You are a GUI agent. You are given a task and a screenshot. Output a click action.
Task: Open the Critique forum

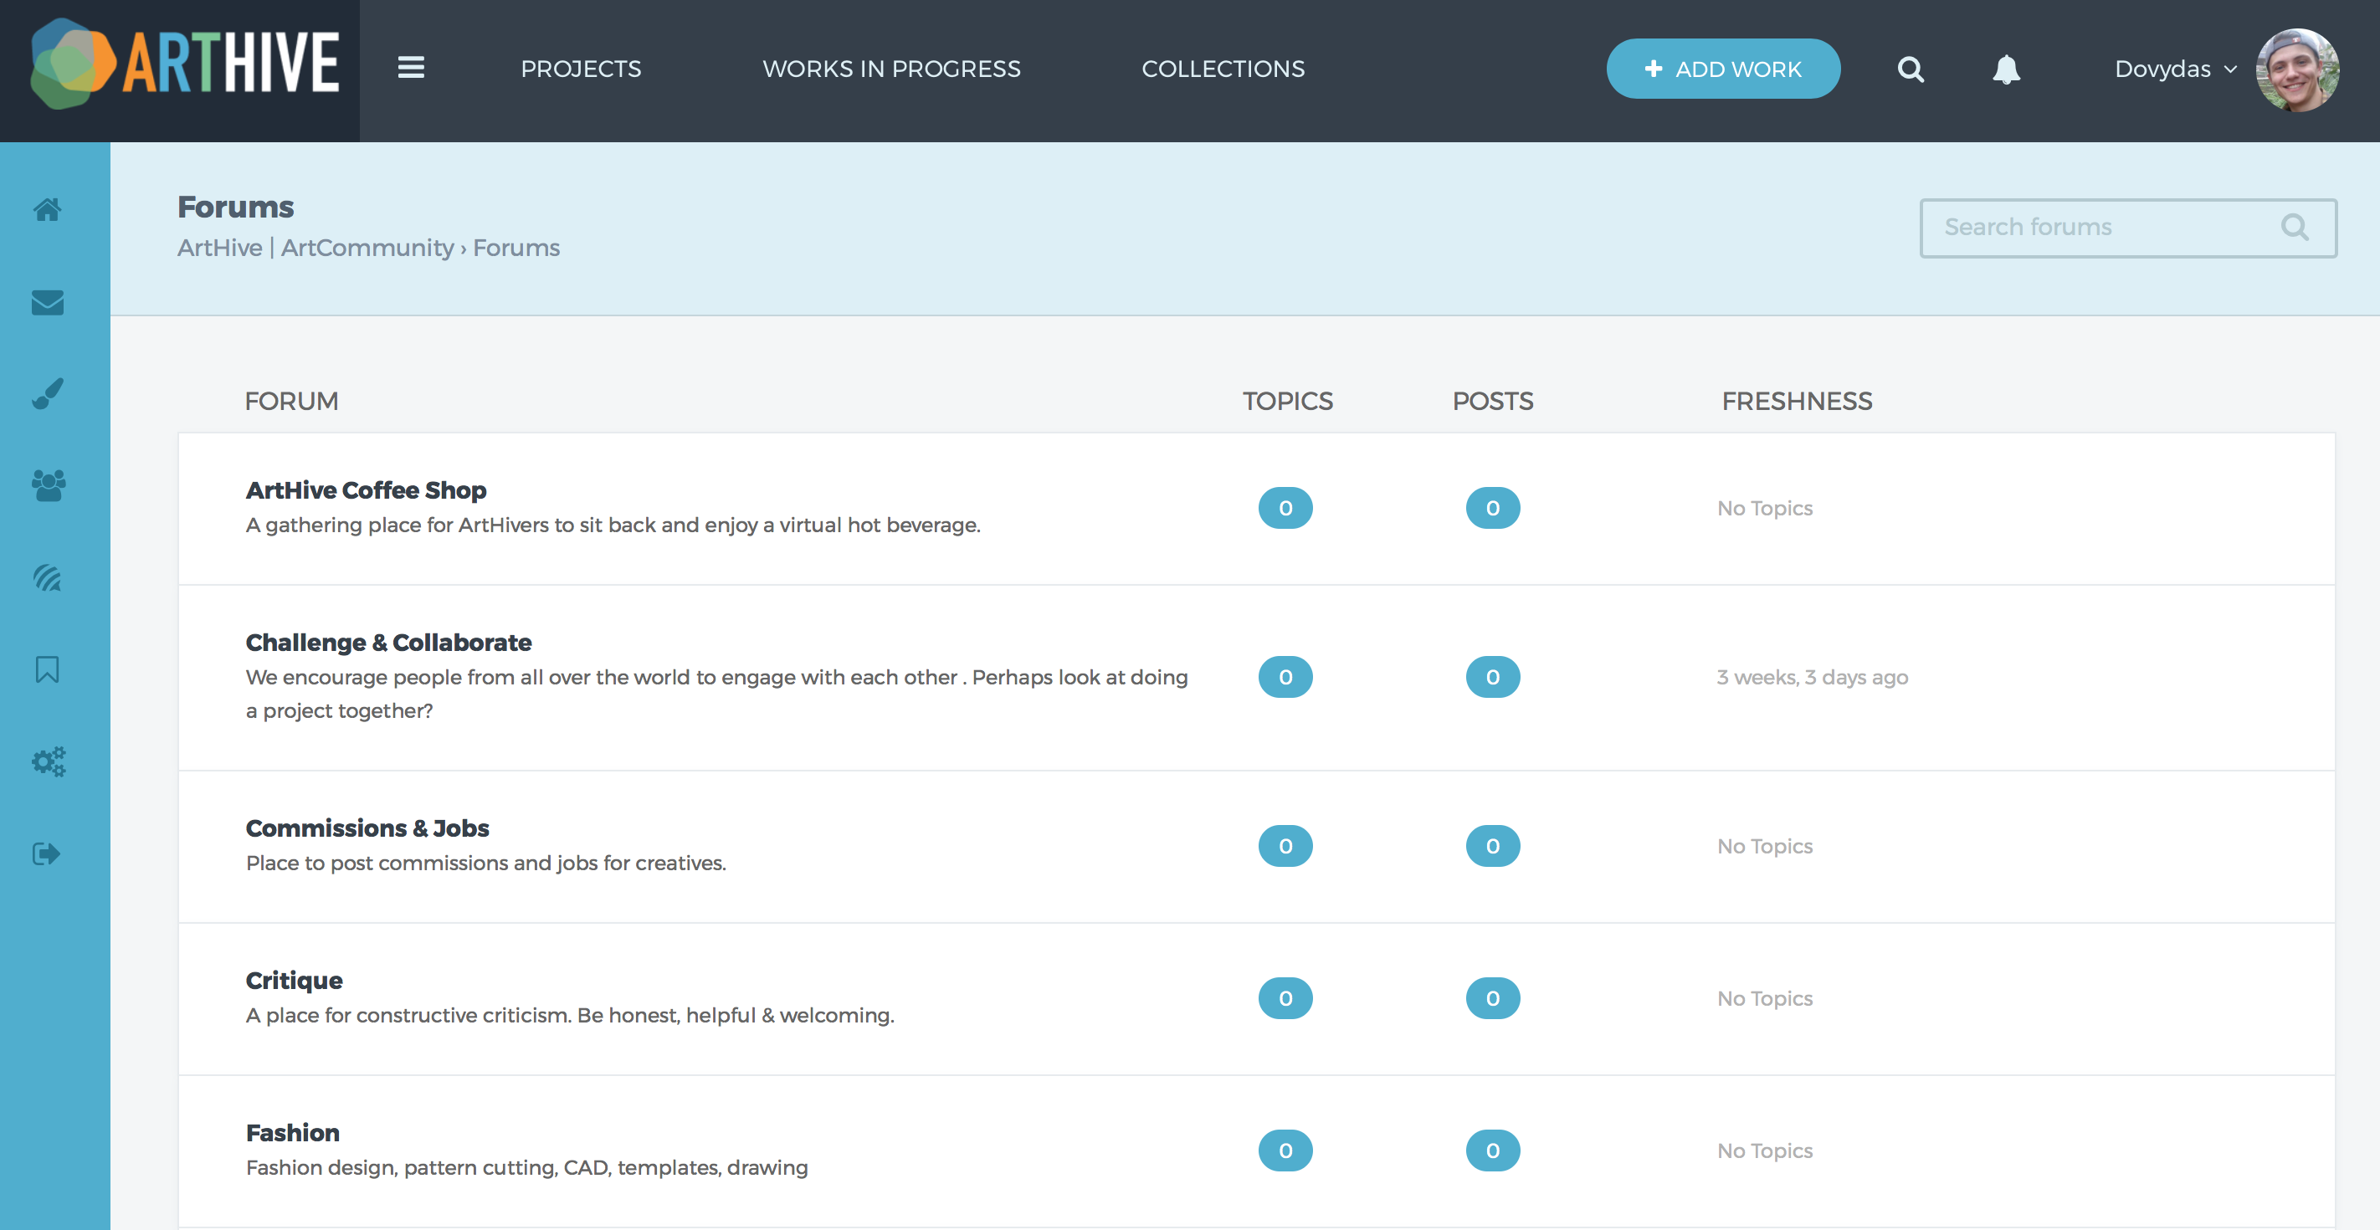point(294,981)
